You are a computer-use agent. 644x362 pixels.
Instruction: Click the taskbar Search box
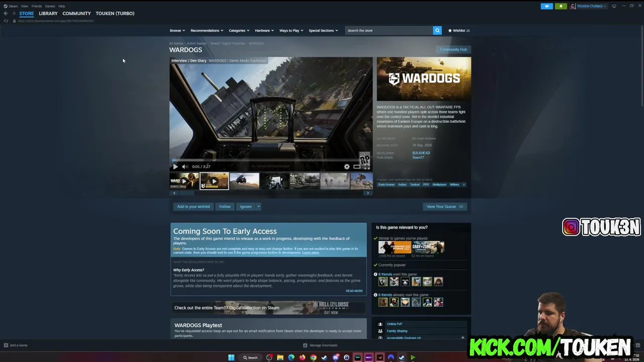(x=250, y=357)
